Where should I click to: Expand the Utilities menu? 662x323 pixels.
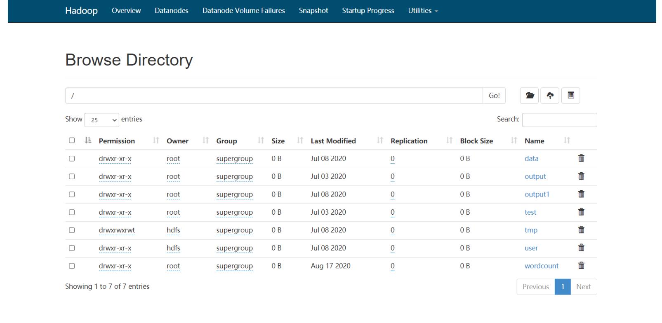pos(423,11)
